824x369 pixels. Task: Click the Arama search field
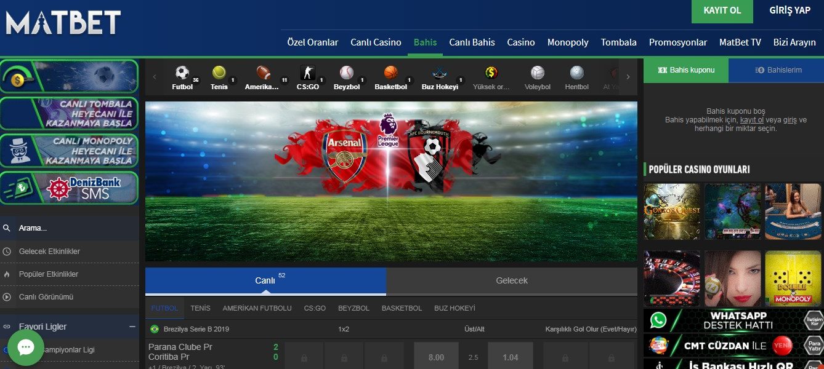tap(70, 228)
